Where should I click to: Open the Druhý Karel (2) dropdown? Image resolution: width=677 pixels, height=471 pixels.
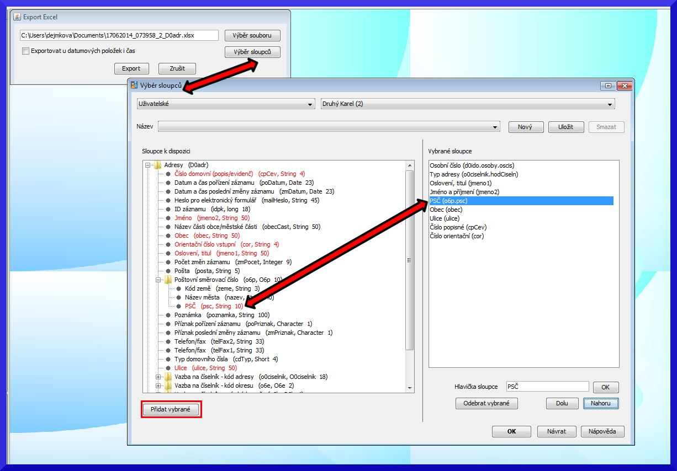click(x=467, y=104)
